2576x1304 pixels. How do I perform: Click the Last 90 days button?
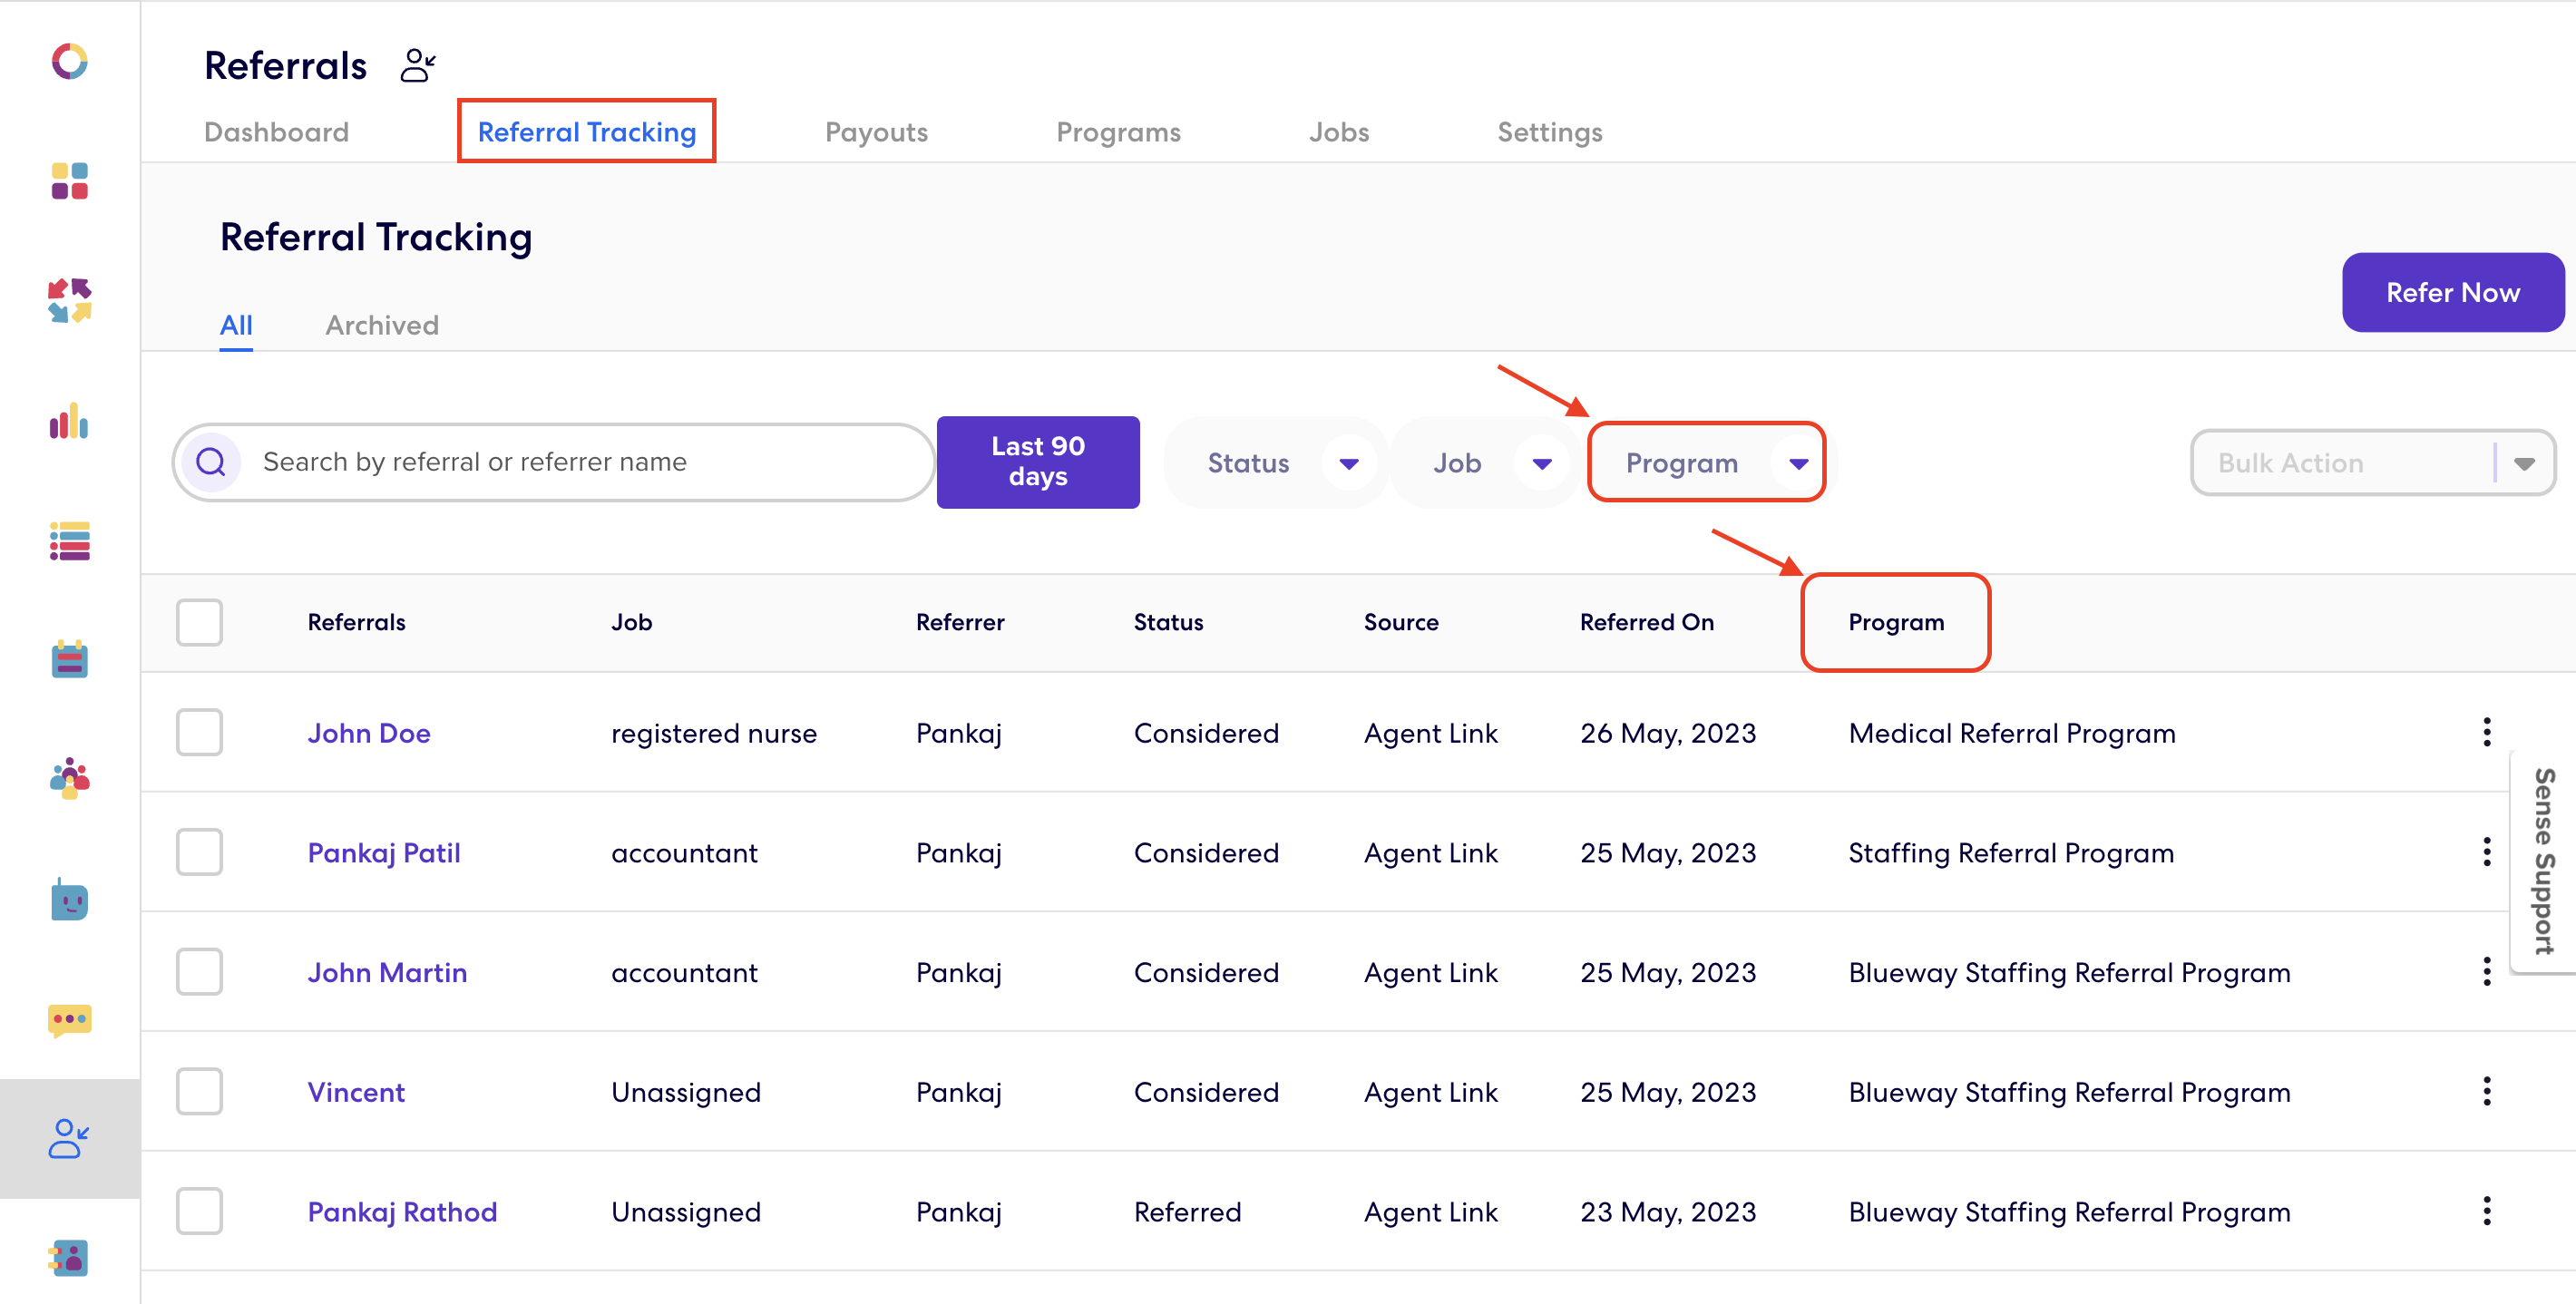pos(1038,462)
